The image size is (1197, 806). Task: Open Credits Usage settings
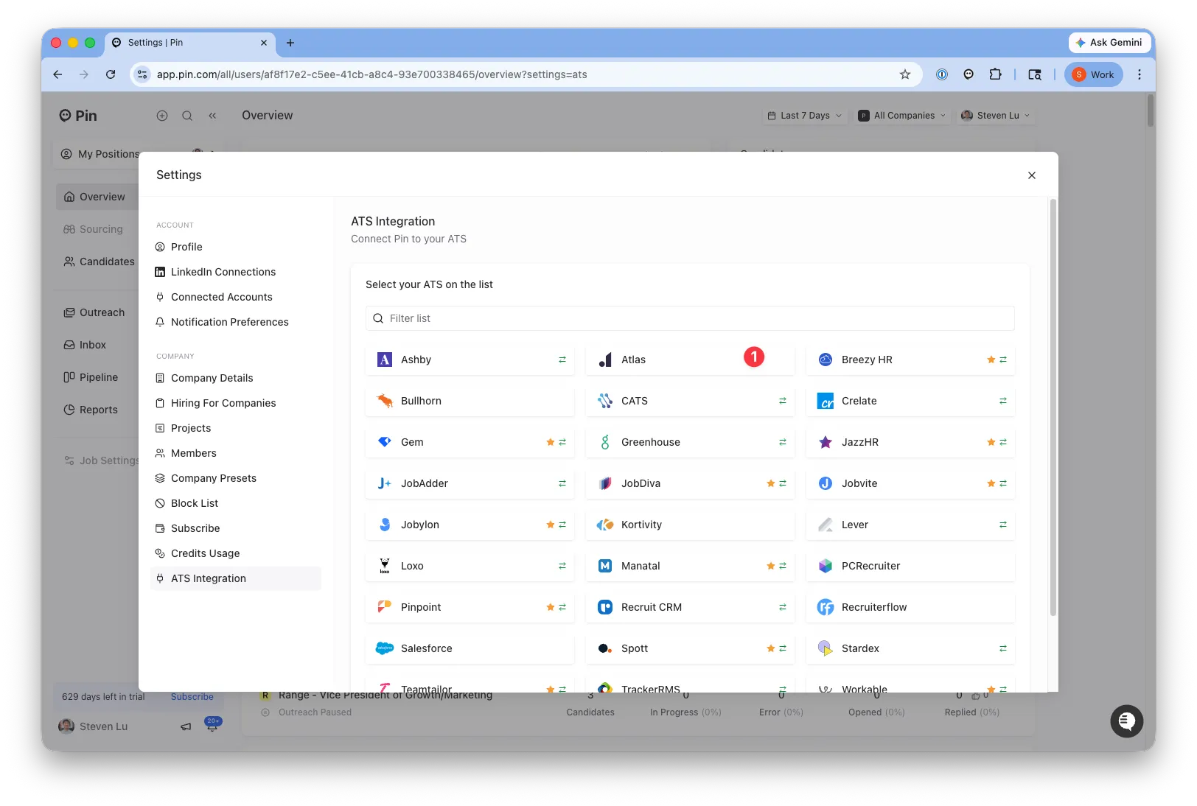click(x=236, y=553)
